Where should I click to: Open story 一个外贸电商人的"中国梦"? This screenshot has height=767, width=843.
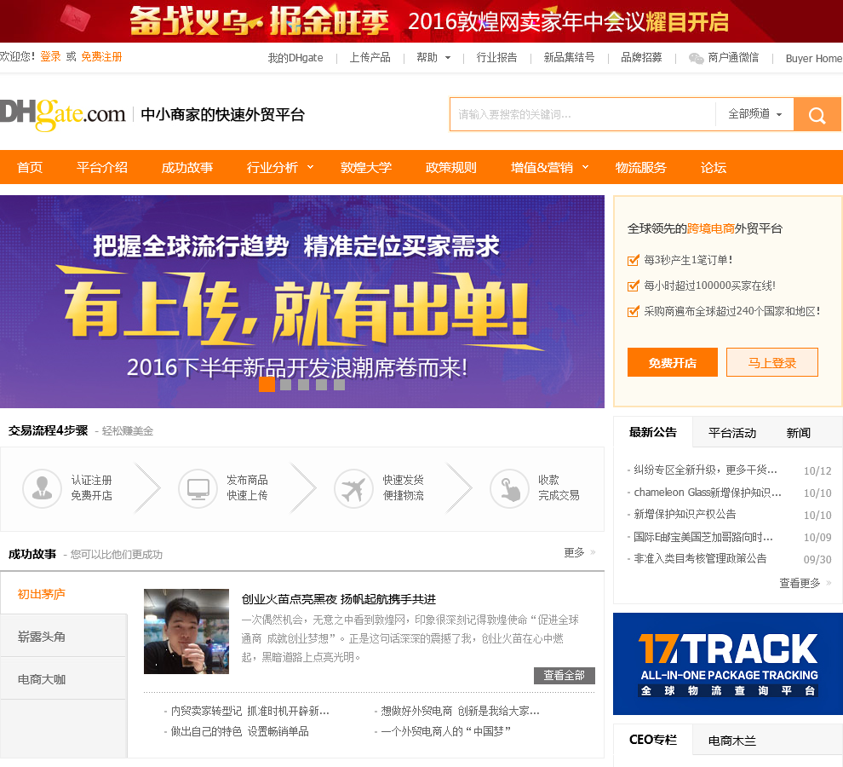click(x=445, y=731)
